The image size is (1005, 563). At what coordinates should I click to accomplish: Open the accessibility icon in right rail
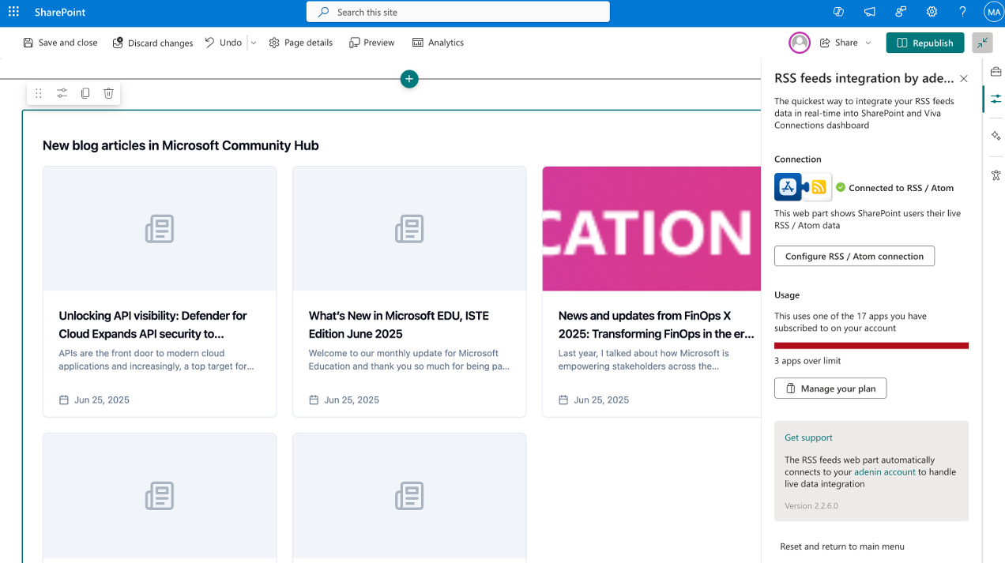click(x=996, y=175)
